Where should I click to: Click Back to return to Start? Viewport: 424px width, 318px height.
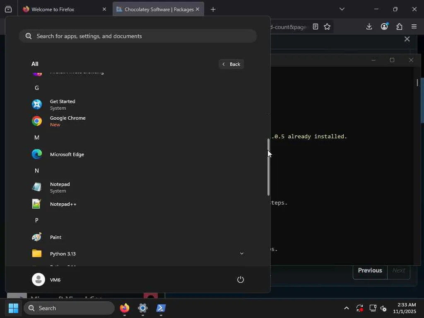pos(231,64)
